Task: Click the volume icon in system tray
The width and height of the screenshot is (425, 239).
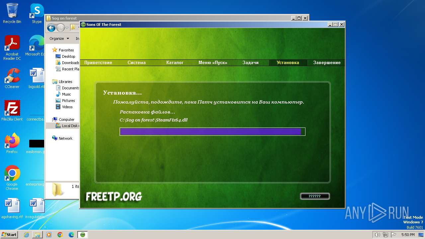Action: (x=377, y=235)
